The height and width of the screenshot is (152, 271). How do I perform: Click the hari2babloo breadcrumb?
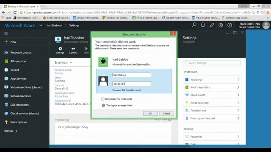(x=54, y=25)
